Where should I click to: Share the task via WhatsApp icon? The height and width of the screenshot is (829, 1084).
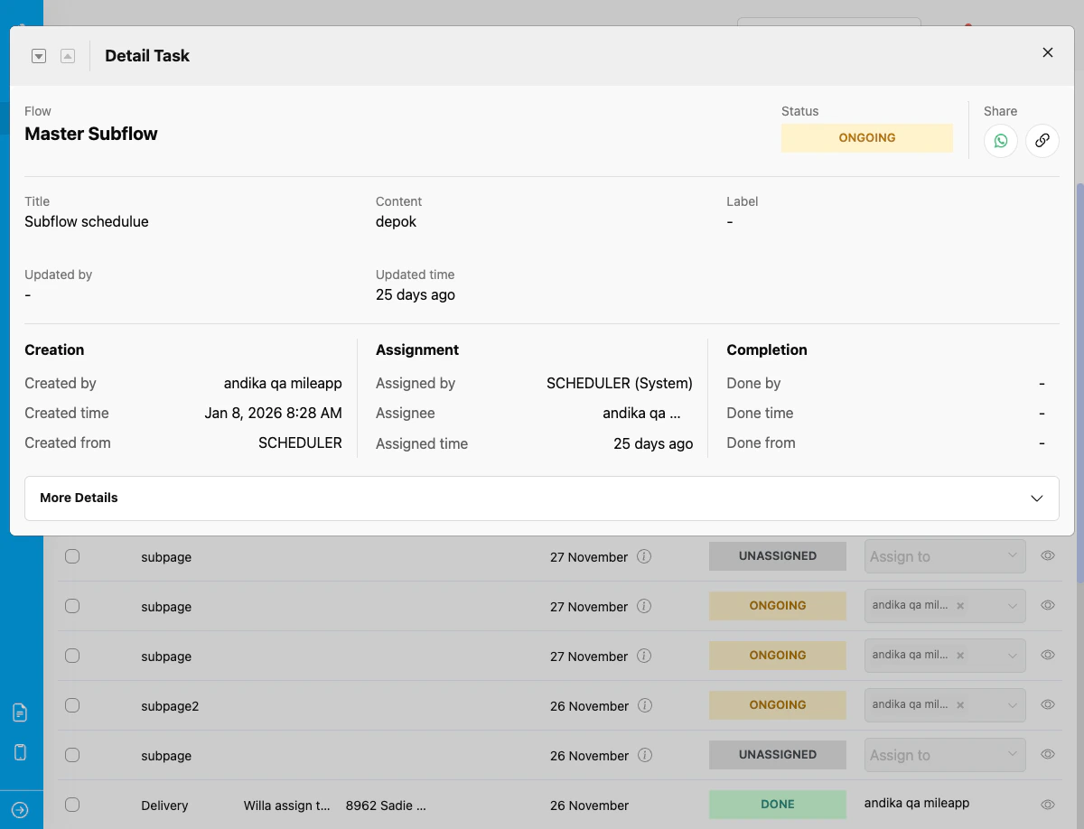[x=1000, y=140]
